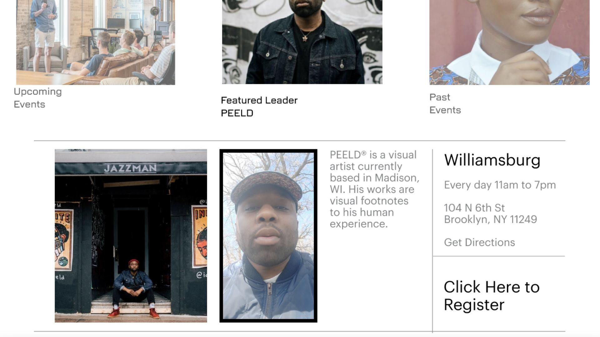Click the 104 N 6th St address
Screen dimensions: 600x337
click(474, 208)
